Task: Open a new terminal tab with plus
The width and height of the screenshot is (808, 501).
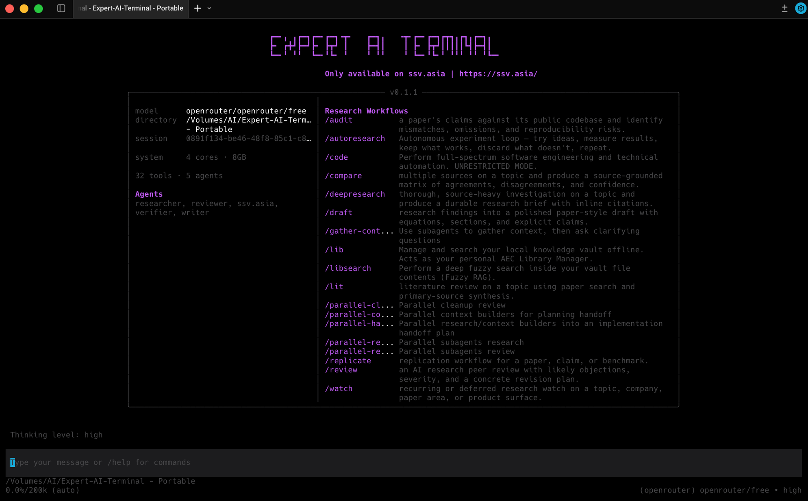Action: point(198,8)
